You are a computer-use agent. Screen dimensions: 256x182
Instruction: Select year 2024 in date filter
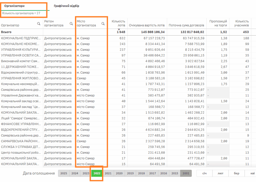pyautogui.click(x=75, y=173)
